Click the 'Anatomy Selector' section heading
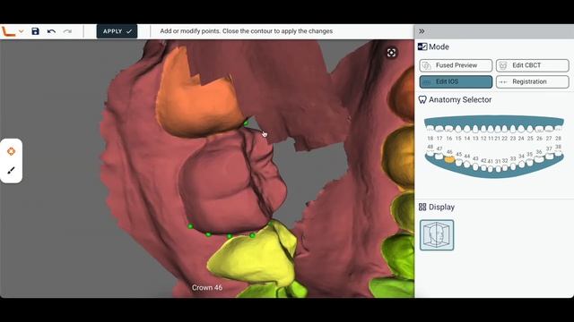 pos(460,99)
